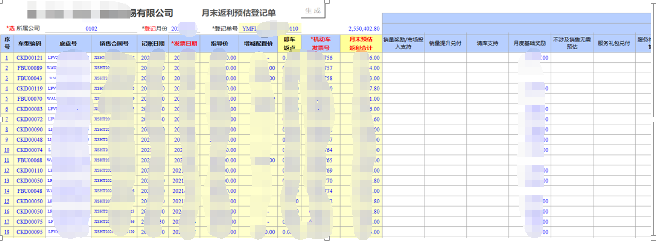Select the 清库支持 column header

(x=487, y=43)
